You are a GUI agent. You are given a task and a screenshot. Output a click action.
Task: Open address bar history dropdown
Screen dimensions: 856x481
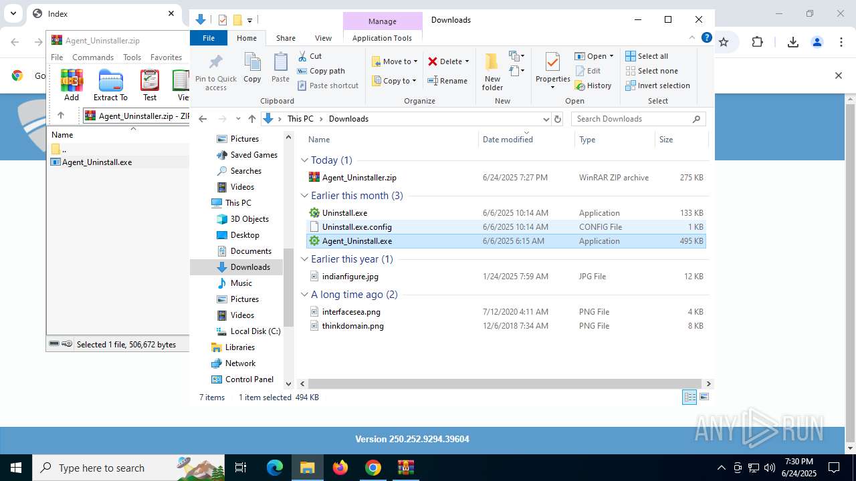546,119
